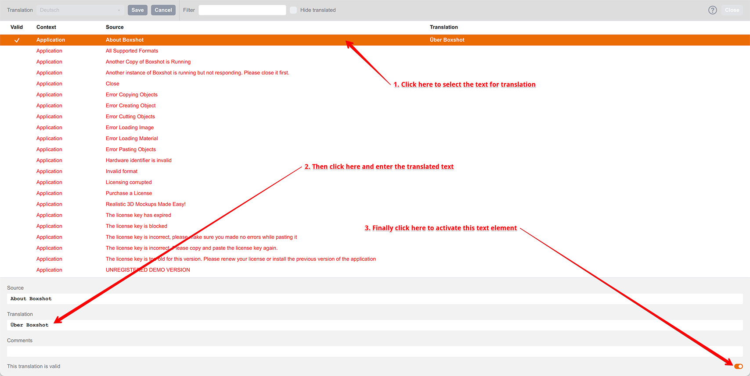This screenshot has height=376, width=750.
Task: Select the 'Purchase a License' row
Action: (129, 193)
